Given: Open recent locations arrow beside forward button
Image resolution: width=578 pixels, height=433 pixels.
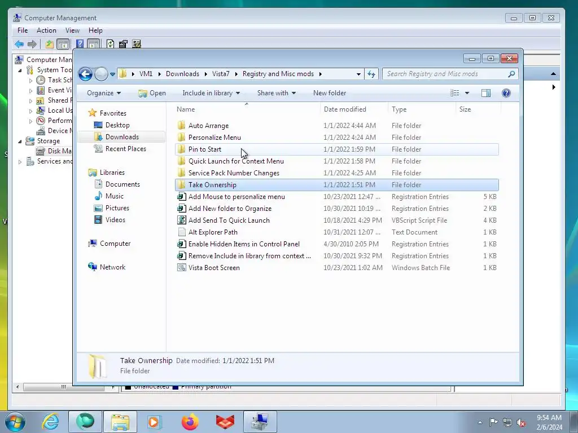Looking at the screenshot, I should point(113,74).
